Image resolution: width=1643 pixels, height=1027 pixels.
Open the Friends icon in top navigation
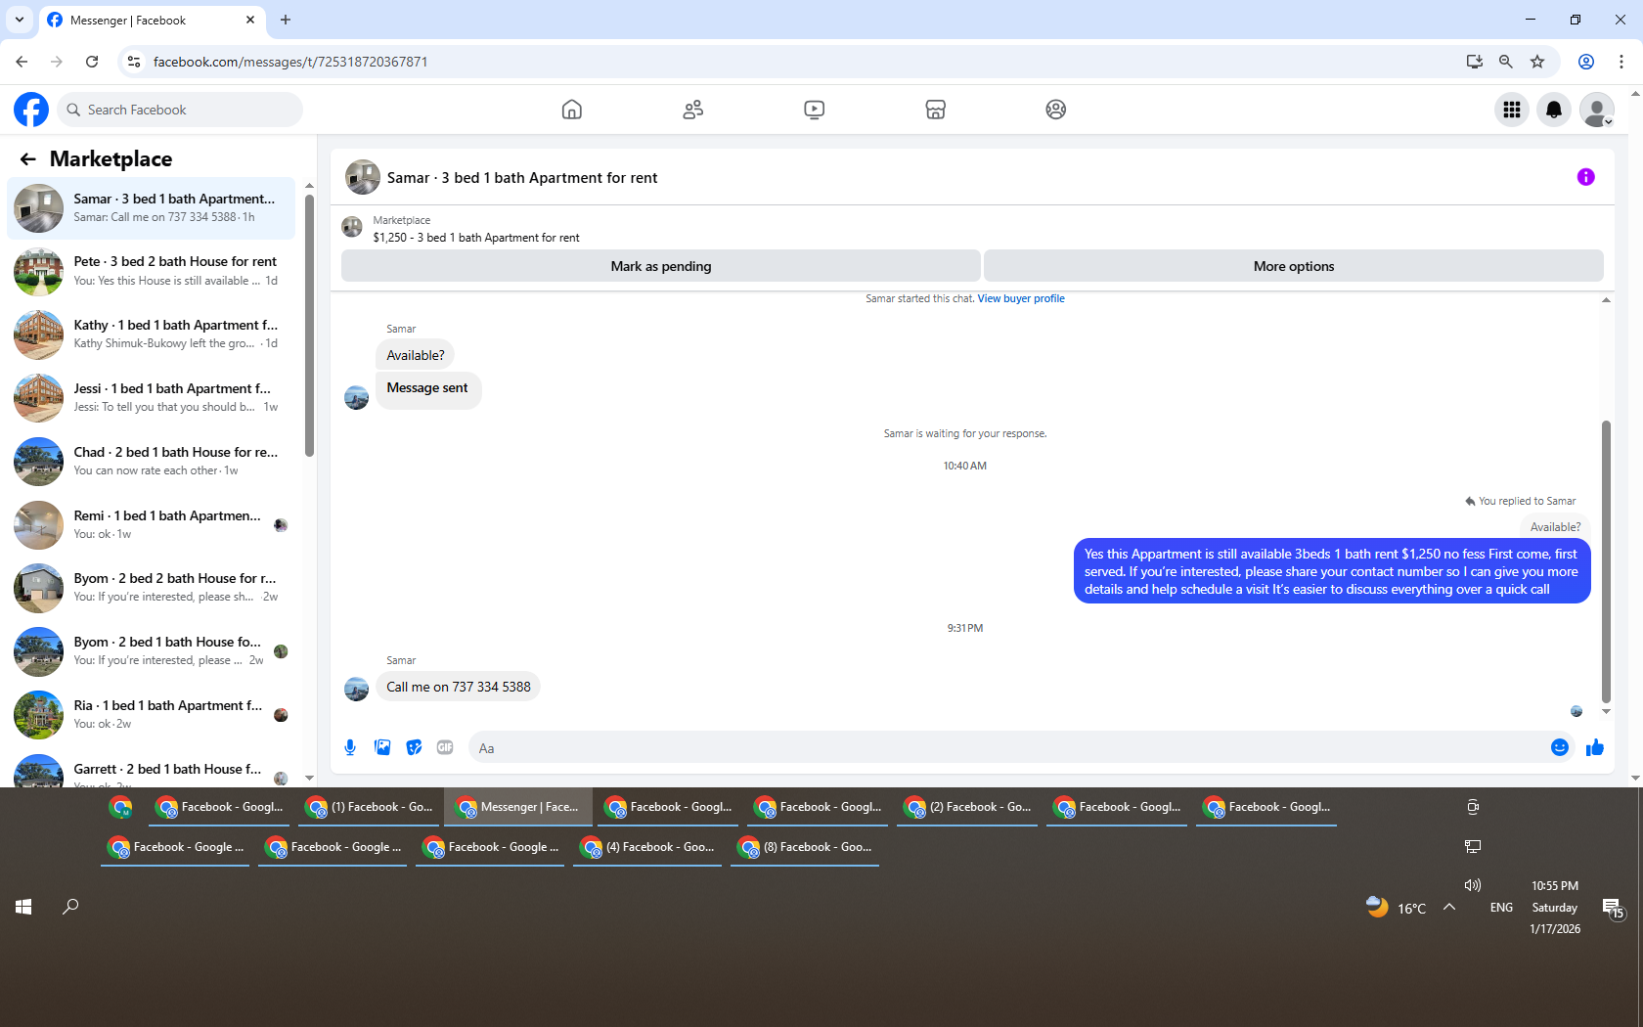[693, 110]
